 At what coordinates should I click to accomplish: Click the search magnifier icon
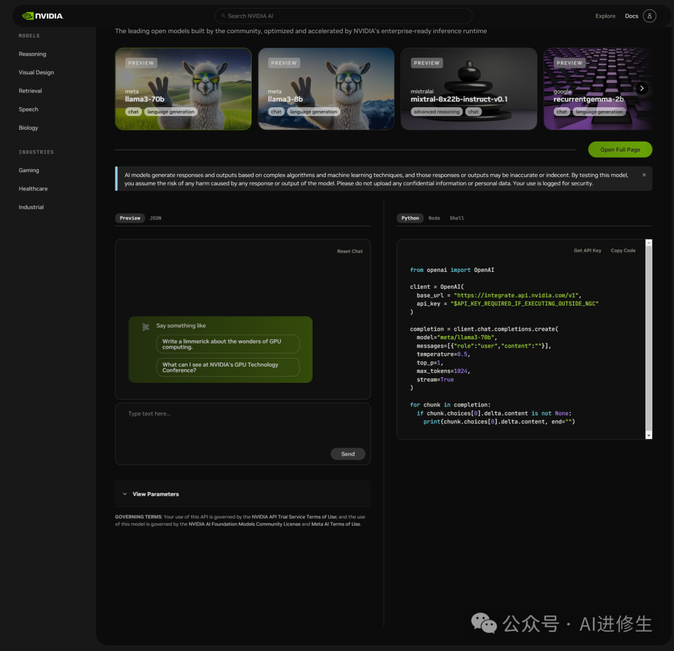pos(223,16)
